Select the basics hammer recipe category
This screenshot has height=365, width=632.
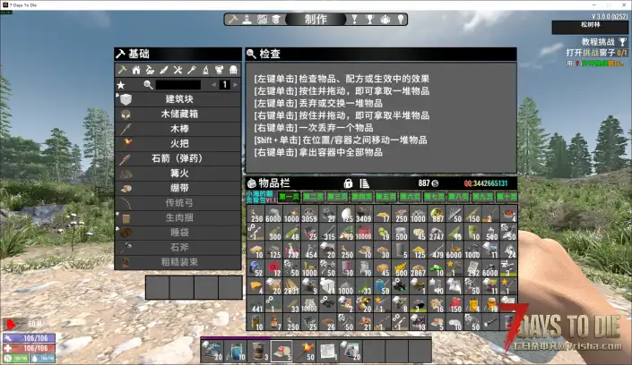point(122,70)
